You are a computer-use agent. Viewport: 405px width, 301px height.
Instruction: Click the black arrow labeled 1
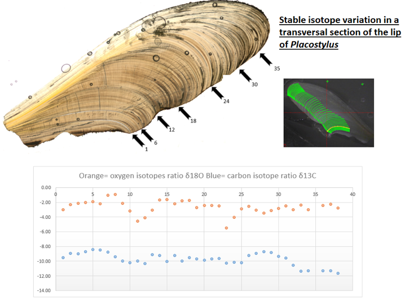tap(138, 141)
